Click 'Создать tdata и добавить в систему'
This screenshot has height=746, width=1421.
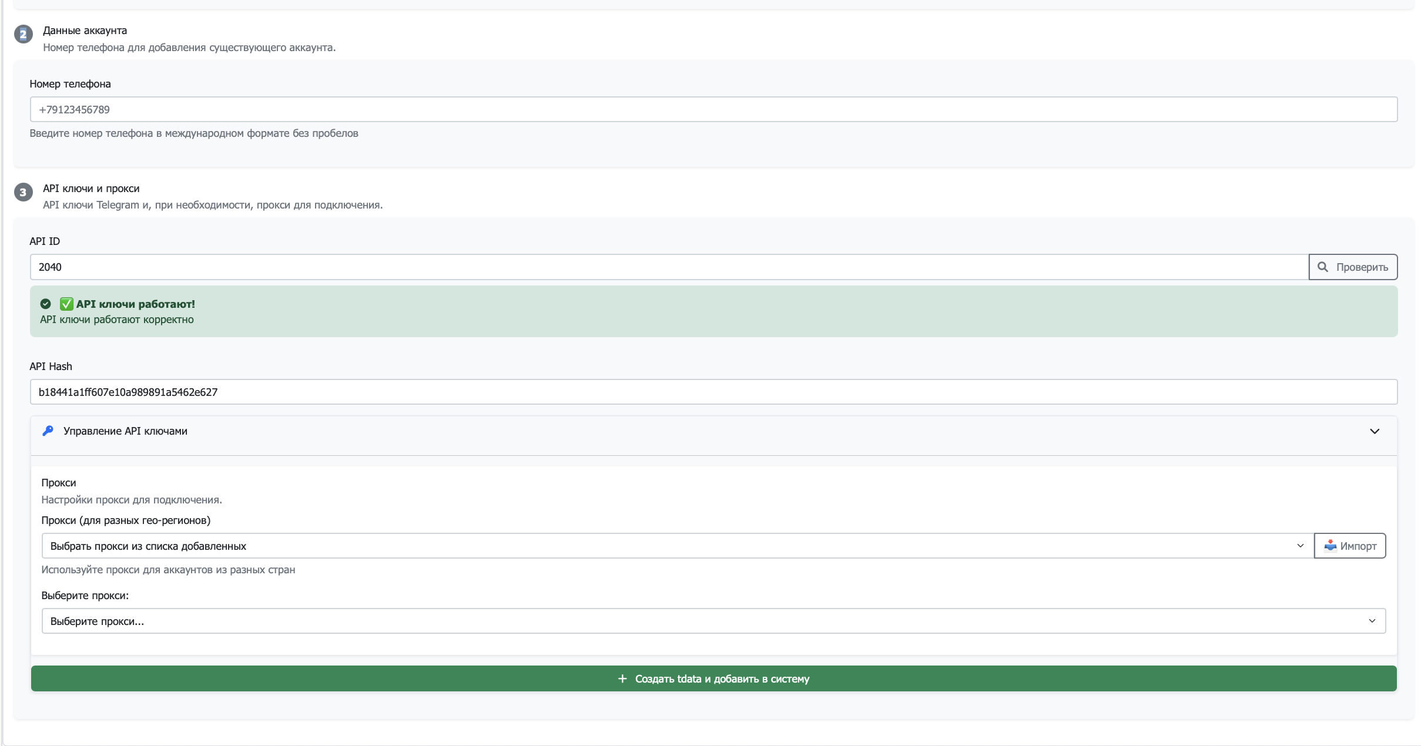pyautogui.click(x=722, y=679)
